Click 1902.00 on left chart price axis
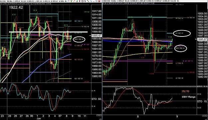The width and height of the screenshot is (208, 120). [x=97, y=29]
